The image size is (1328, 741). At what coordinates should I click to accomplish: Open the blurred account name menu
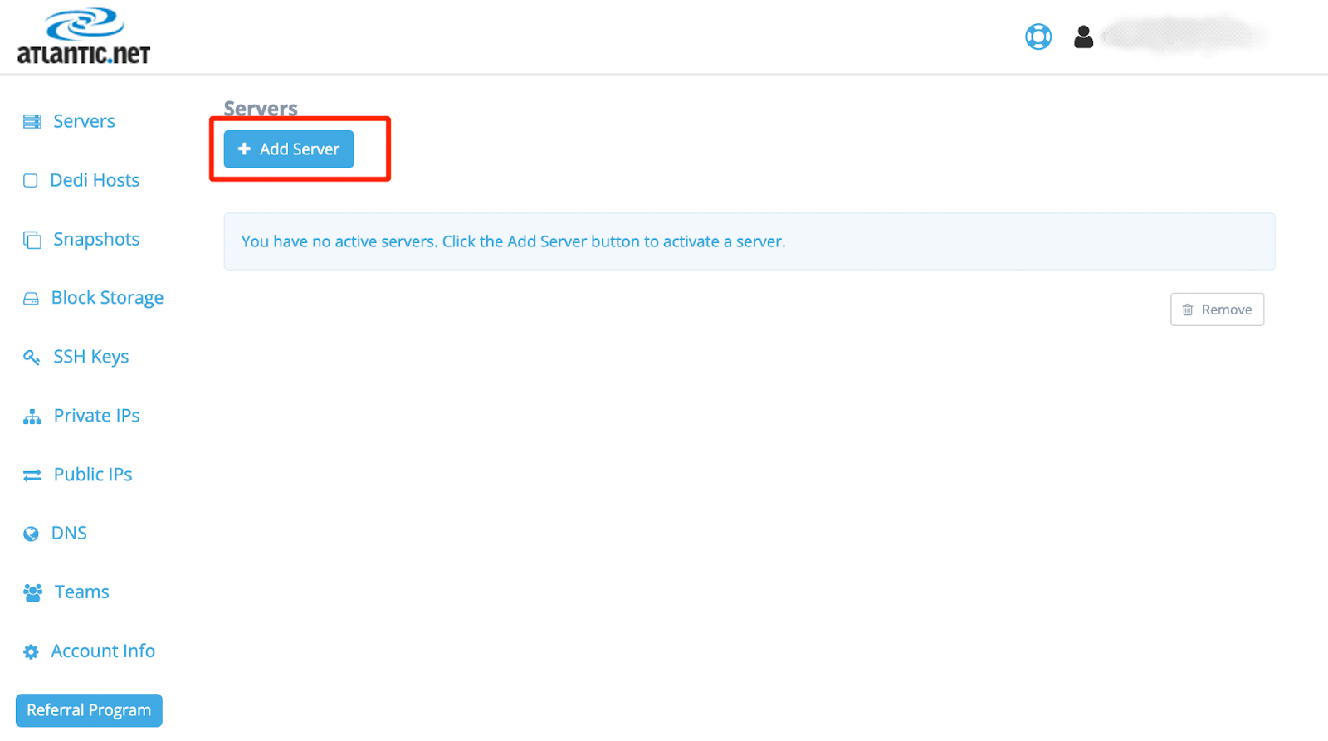click(x=1183, y=36)
